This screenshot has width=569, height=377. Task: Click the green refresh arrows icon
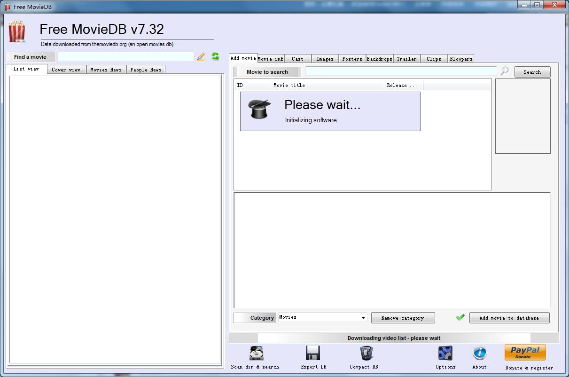click(x=215, y=56)
